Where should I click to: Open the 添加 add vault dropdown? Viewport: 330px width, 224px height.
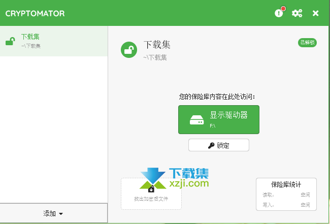tap(53, 213)
